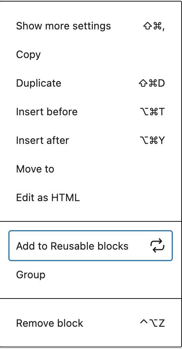Screen dimensions: 182x349
Task: Click the divider line below Edit as HTML
Action: tap(91, 221)
